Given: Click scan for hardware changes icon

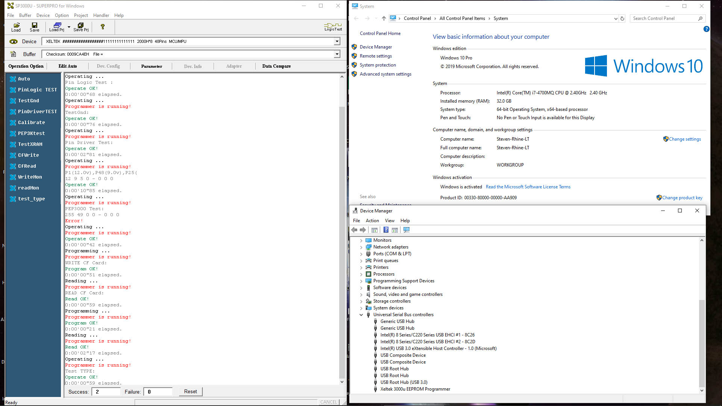Looking at the screenshot, I should pos(407,230).
